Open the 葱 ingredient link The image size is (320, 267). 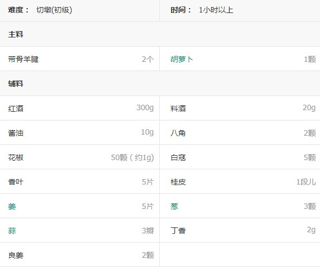[174, 206]
